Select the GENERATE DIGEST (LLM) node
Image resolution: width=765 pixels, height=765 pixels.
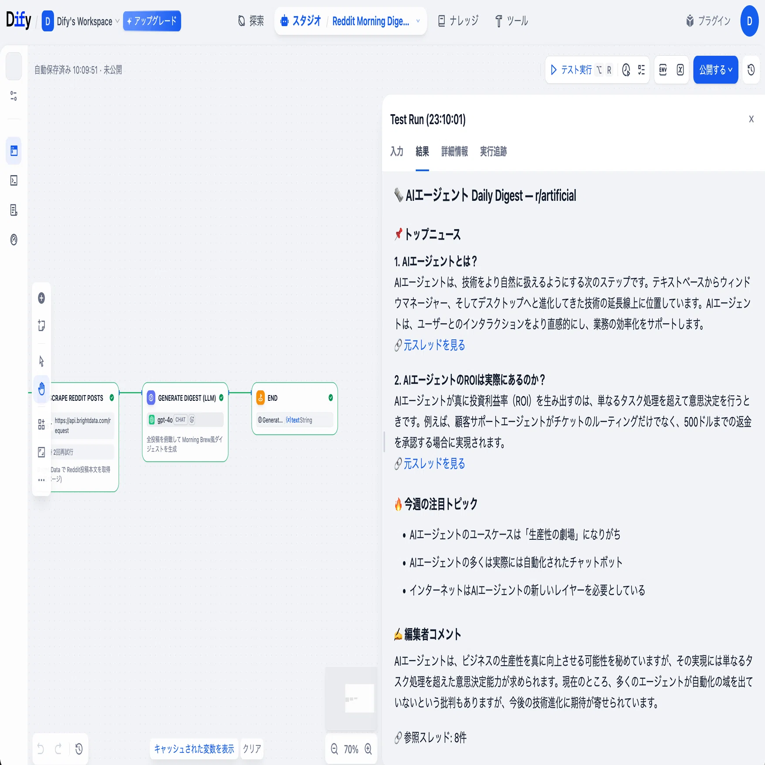click(x=185, y=422)
